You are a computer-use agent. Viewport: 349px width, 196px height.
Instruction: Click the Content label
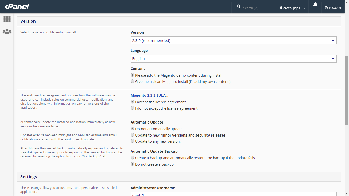coord(138,69)
